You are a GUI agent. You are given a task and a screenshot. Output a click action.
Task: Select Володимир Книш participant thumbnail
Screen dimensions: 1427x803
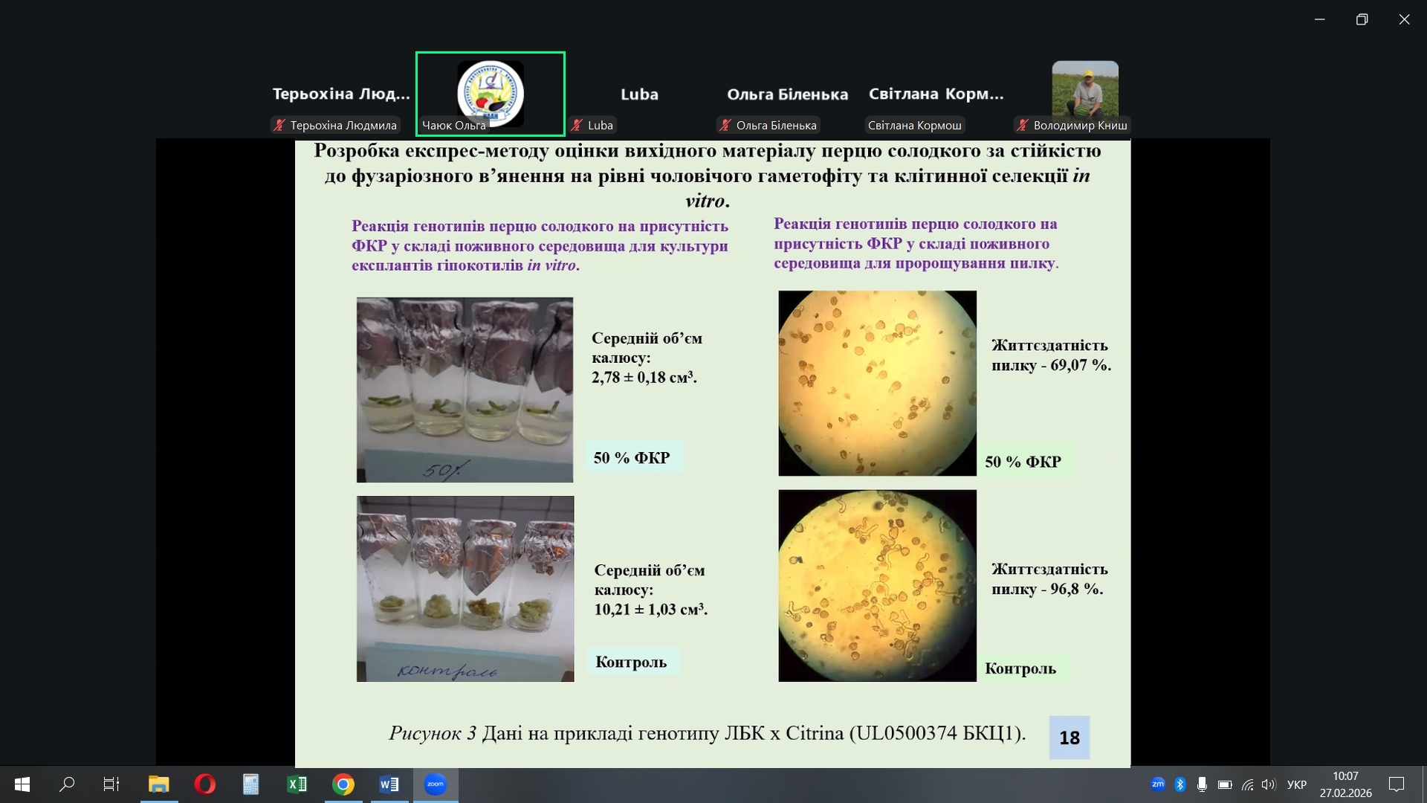tap(1084, 89)
